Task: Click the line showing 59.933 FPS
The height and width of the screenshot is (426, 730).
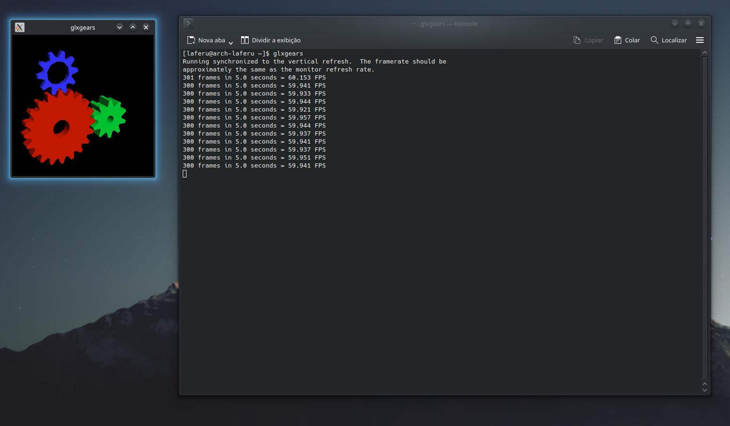Action: (x=254, y=93)
